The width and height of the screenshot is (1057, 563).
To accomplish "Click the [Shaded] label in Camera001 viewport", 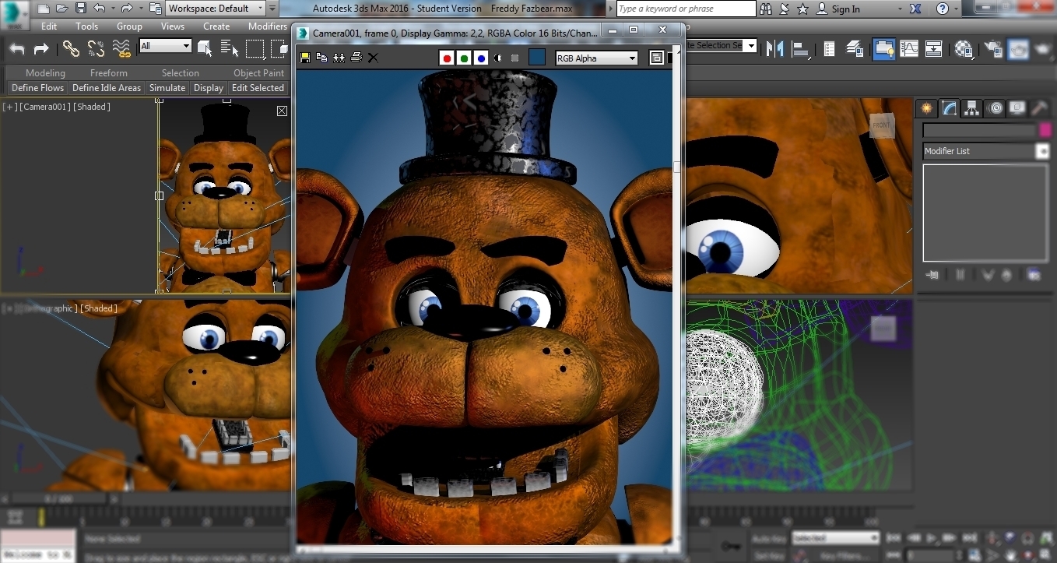I will 92,107.
